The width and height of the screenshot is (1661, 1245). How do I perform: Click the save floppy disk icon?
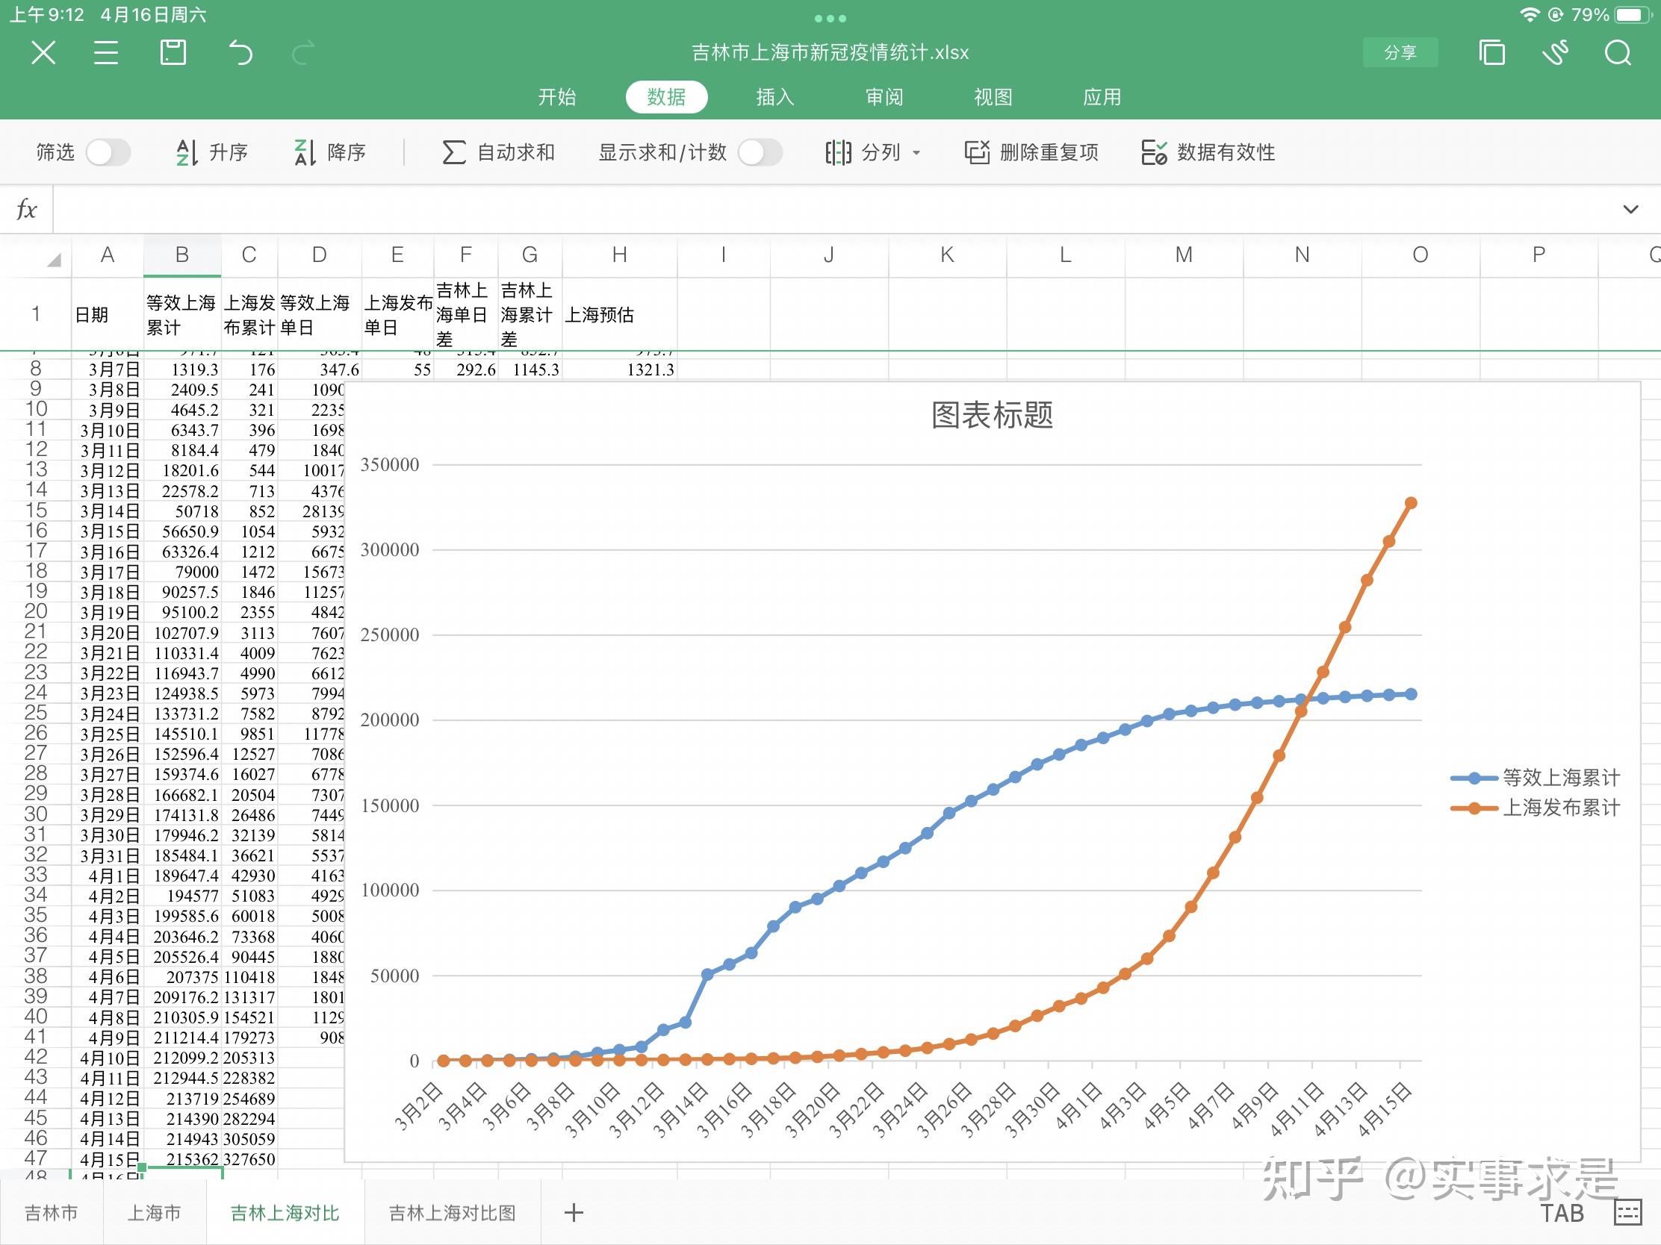[173, 52]
